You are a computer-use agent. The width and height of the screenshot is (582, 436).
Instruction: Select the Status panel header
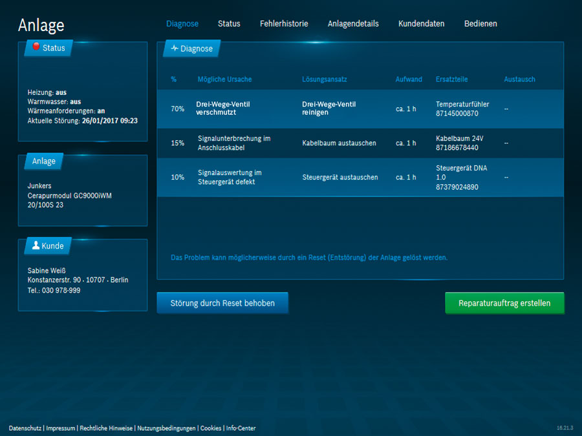point(48,48)
